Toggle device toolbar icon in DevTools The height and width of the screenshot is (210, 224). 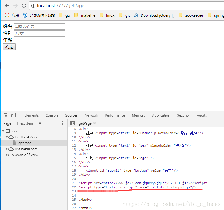point(13,115)
